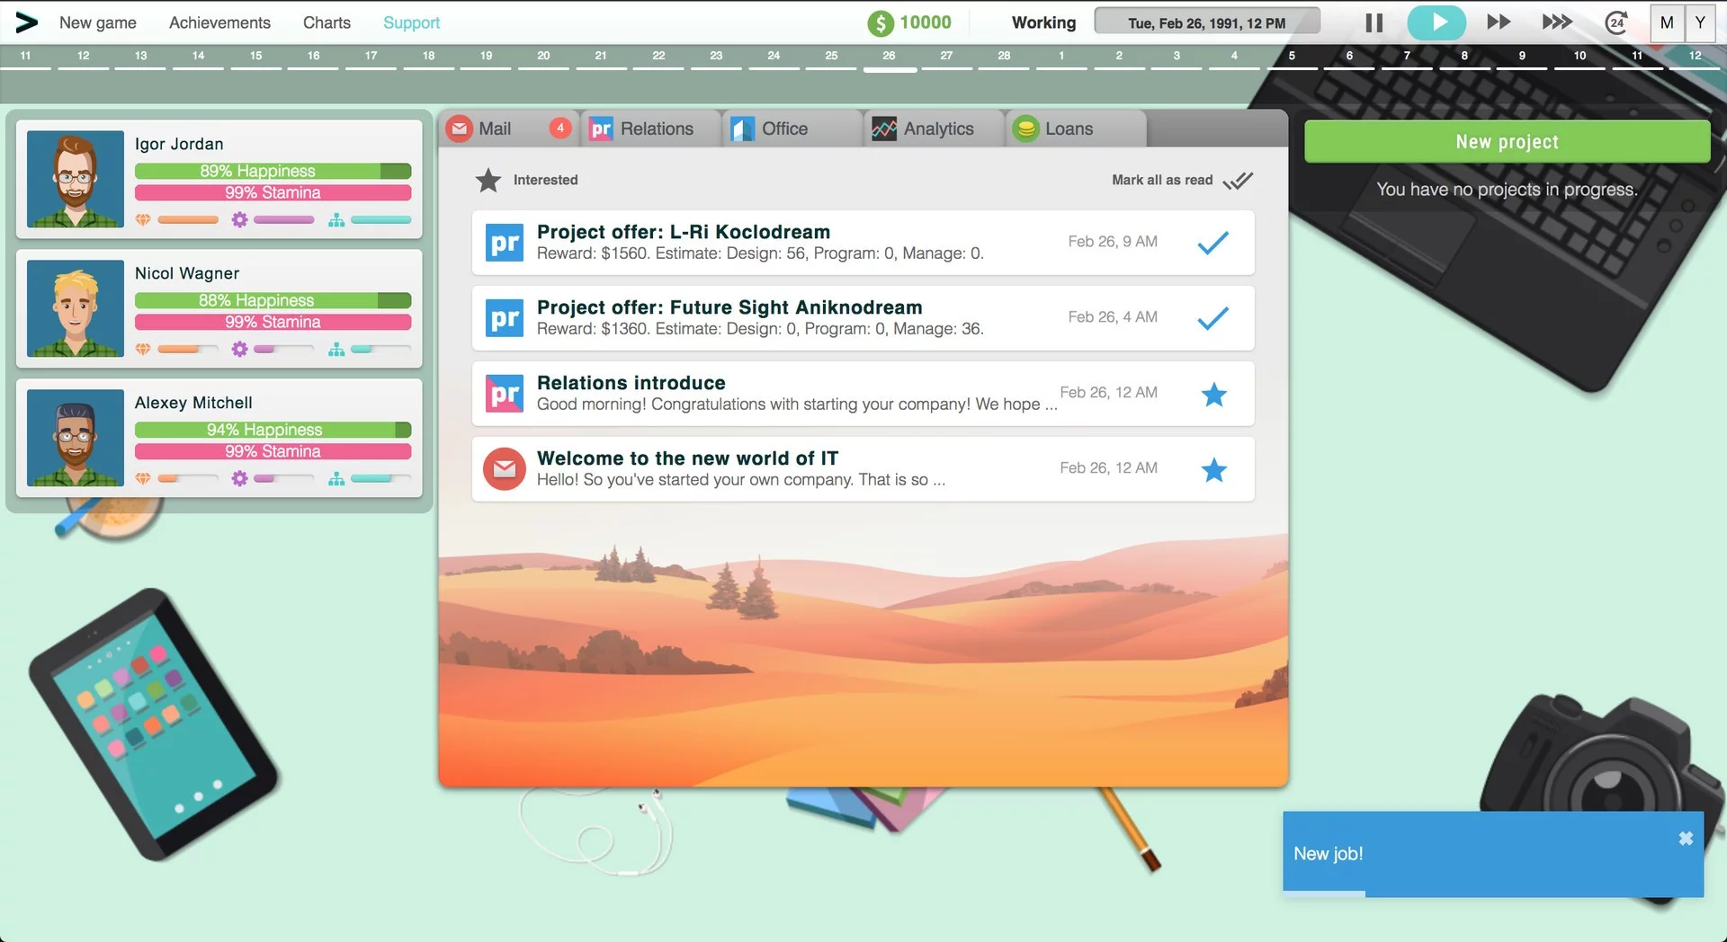Click Igor Jordan's Happiness bar
Screen dimensions: 1727x942
[x=273, y=171]
